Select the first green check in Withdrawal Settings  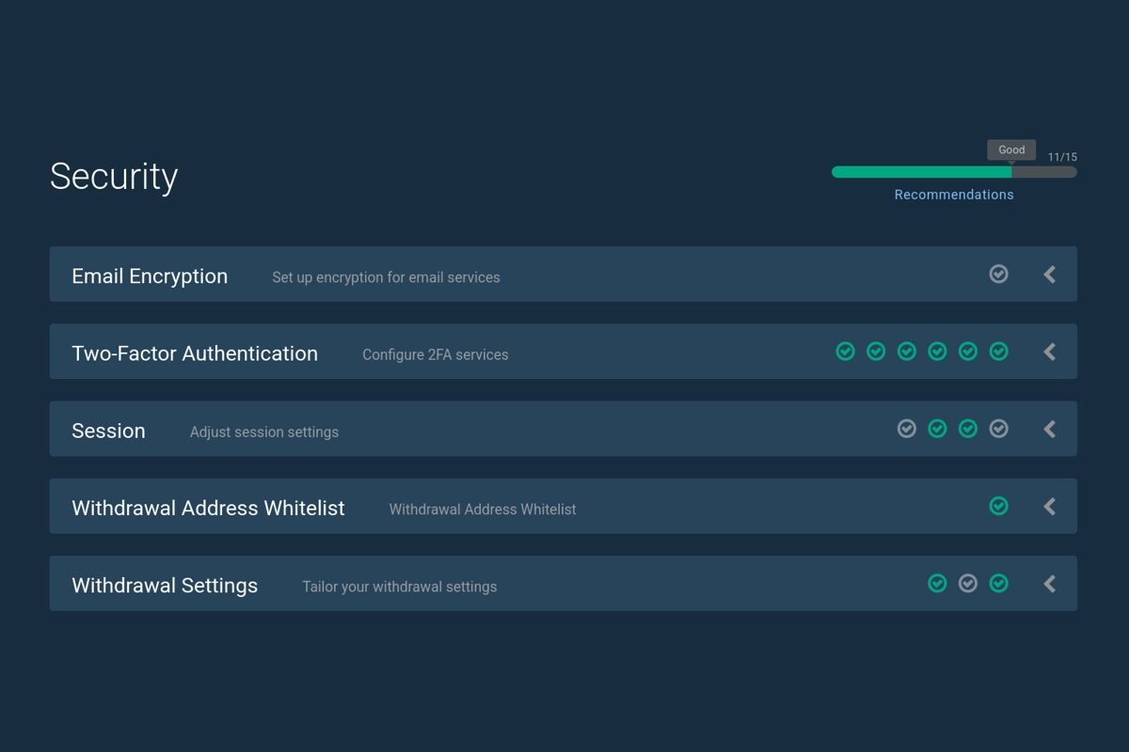[937, 583]
